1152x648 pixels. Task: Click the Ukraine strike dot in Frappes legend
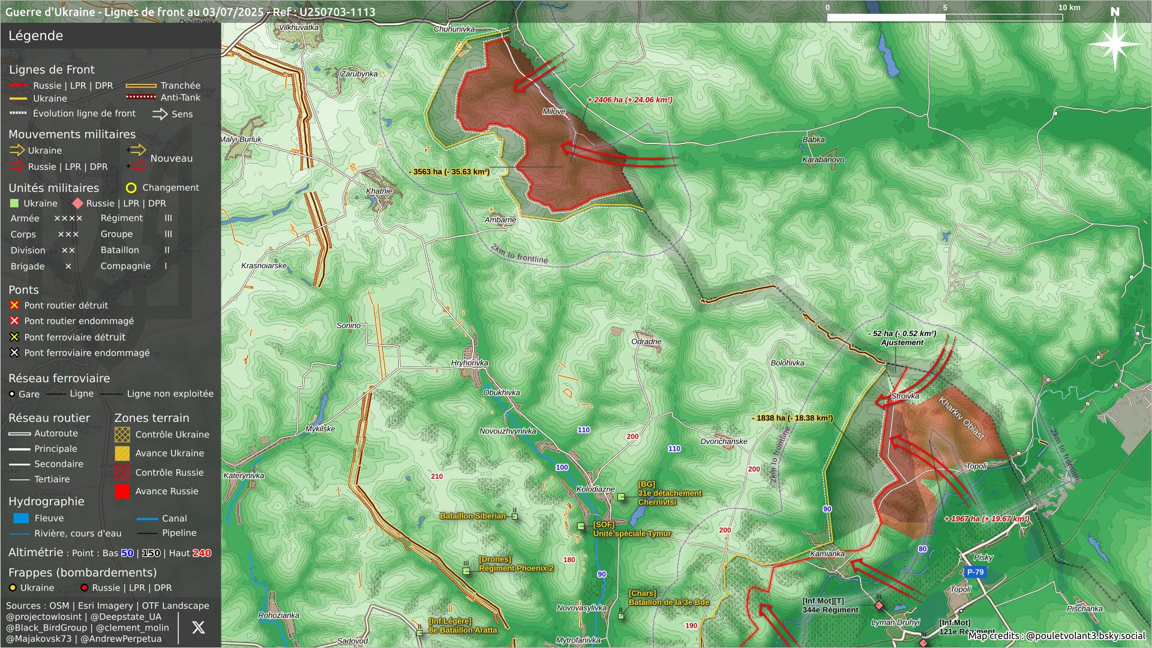[x=13, y=588]
